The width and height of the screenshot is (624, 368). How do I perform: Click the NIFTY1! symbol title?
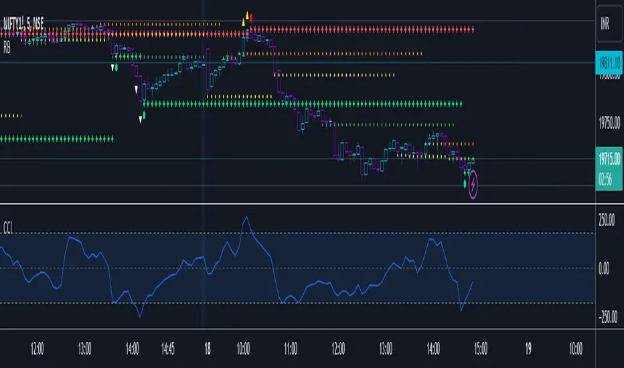coord(23,23)
